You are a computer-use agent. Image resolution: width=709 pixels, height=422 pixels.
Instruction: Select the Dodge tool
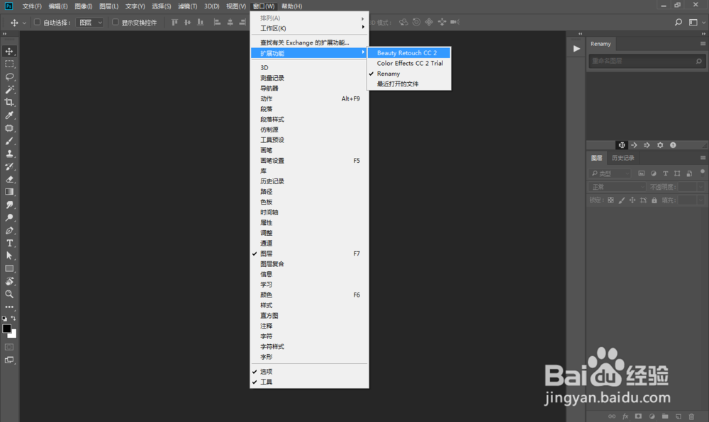(x=9, y=217)
